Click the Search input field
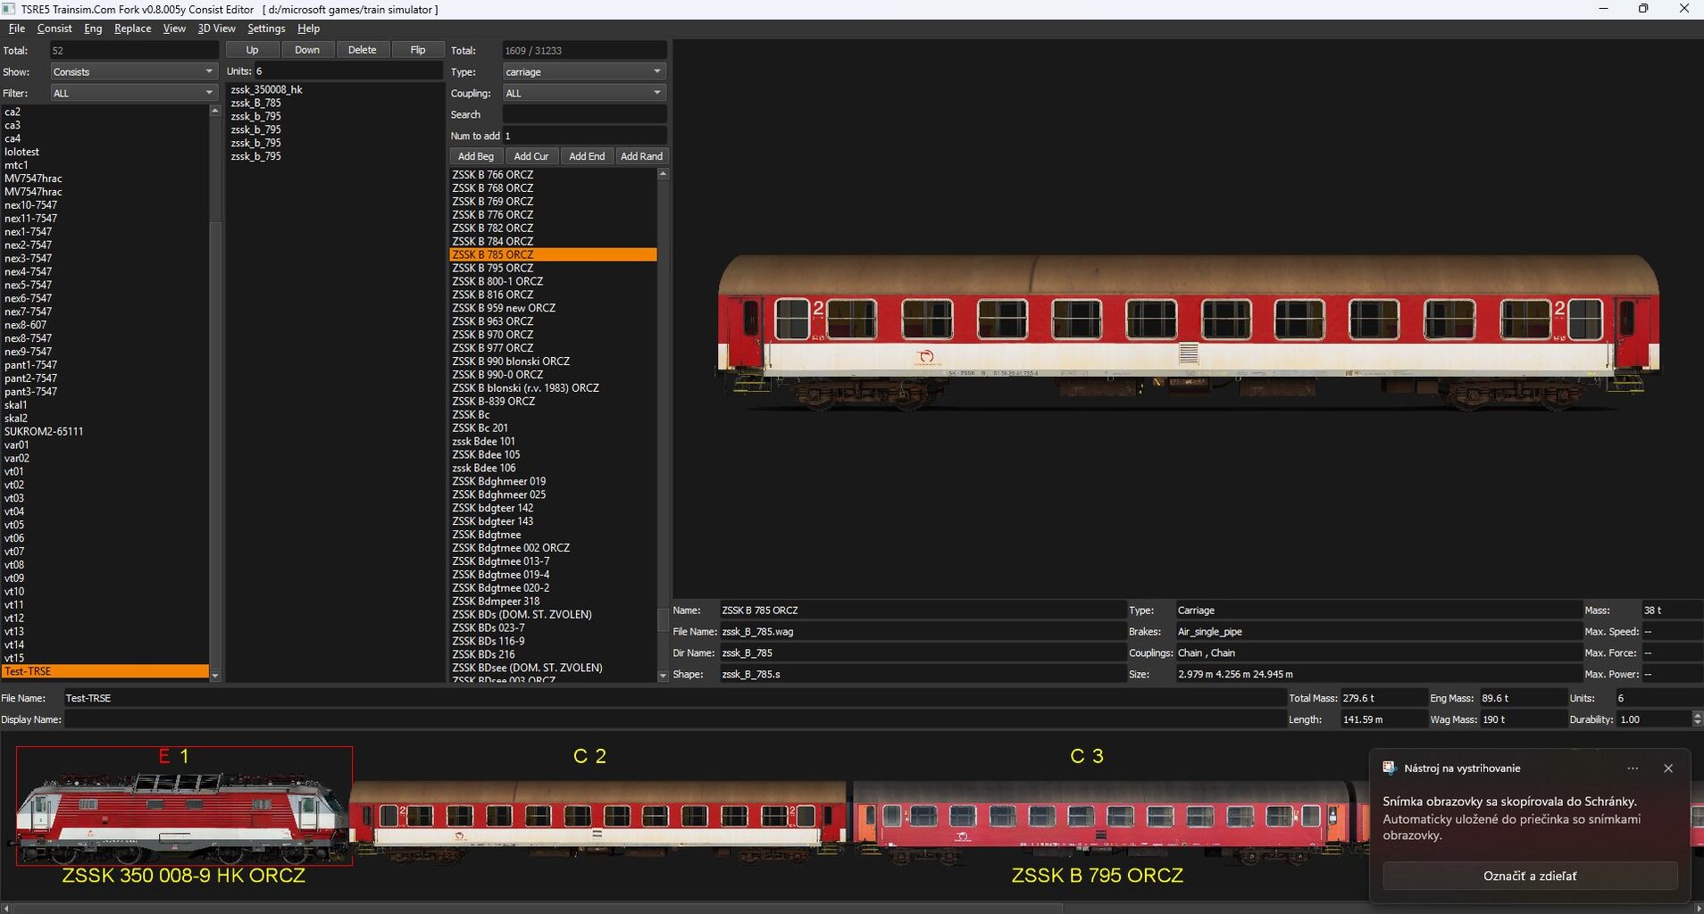Screen dimensions: 1704x914 click(584, 114)
